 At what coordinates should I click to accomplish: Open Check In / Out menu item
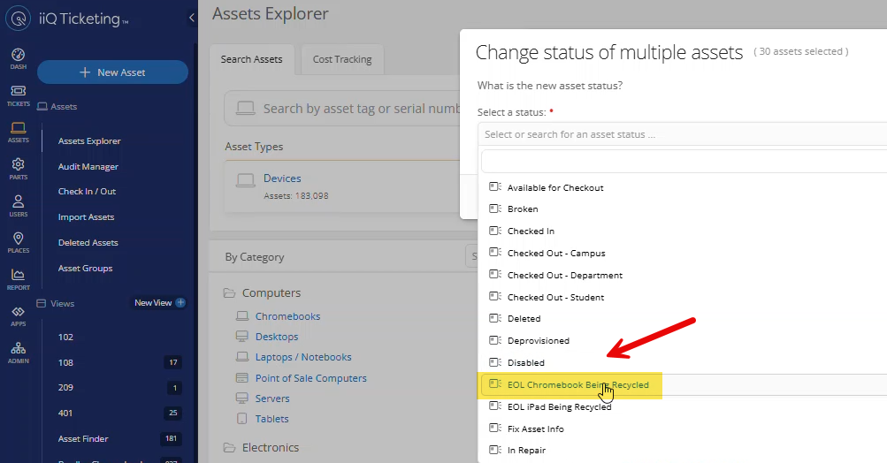[87, 192]
